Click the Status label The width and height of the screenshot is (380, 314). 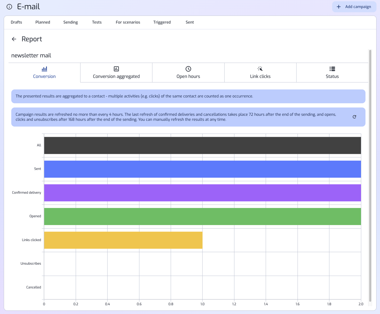(332, 76)
